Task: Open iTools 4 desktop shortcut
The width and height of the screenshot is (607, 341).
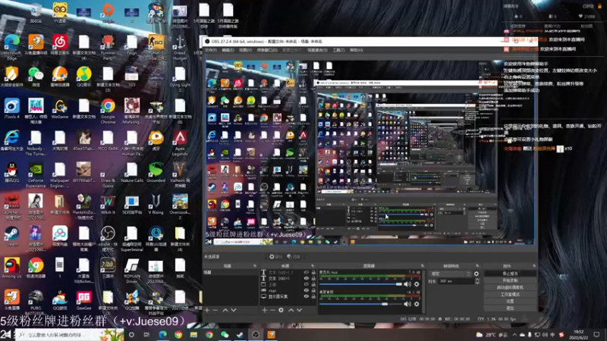Action: pos(11,108)
